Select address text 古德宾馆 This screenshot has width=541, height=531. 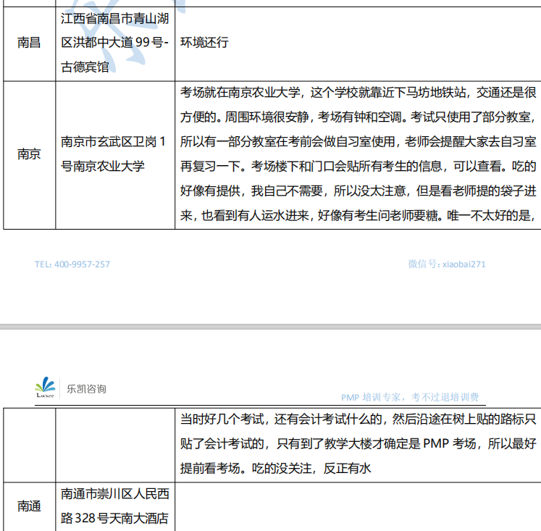click(x=85, y=67)
